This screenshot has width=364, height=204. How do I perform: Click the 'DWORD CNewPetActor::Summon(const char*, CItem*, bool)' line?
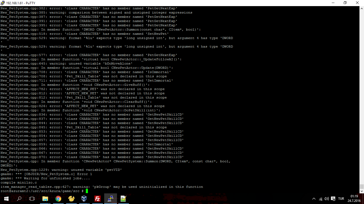pos(101,29)
